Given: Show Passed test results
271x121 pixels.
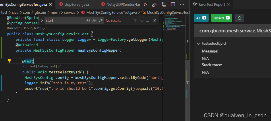Looking at the screenshot, I should pos(222,18).
